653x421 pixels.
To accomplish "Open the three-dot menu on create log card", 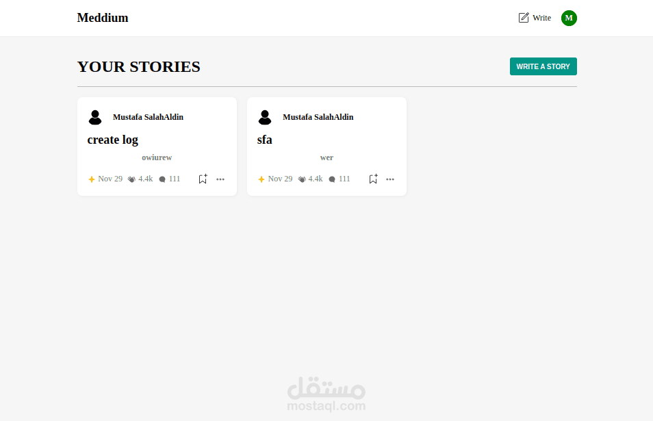I will tap(220, 179).
